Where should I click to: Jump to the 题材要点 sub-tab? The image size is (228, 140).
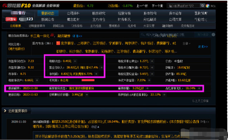[x=114, y=26]
